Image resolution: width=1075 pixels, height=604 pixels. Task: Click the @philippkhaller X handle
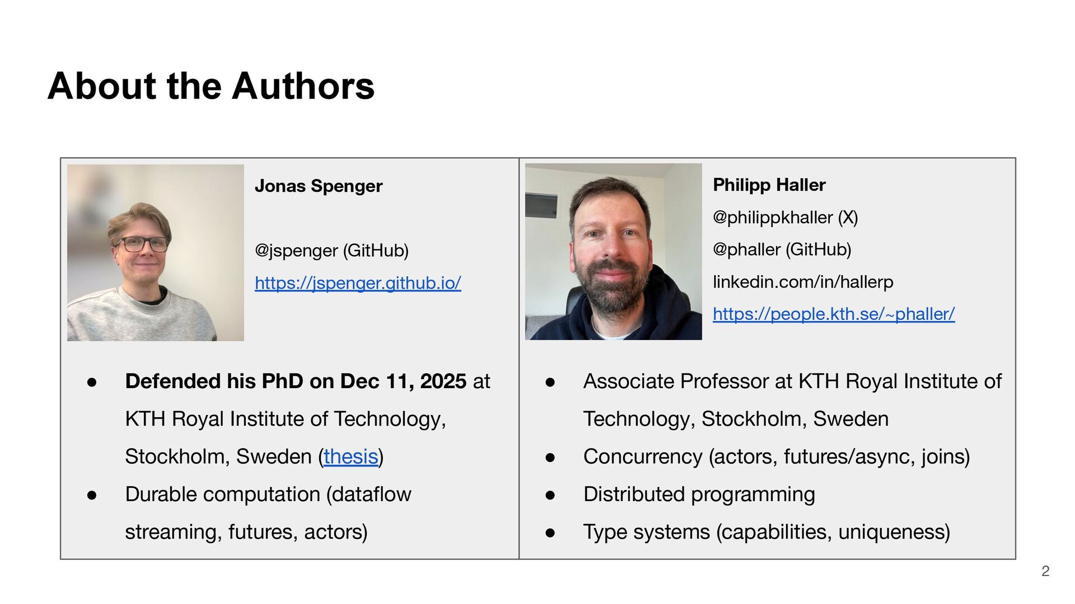[x=786, y=217]
